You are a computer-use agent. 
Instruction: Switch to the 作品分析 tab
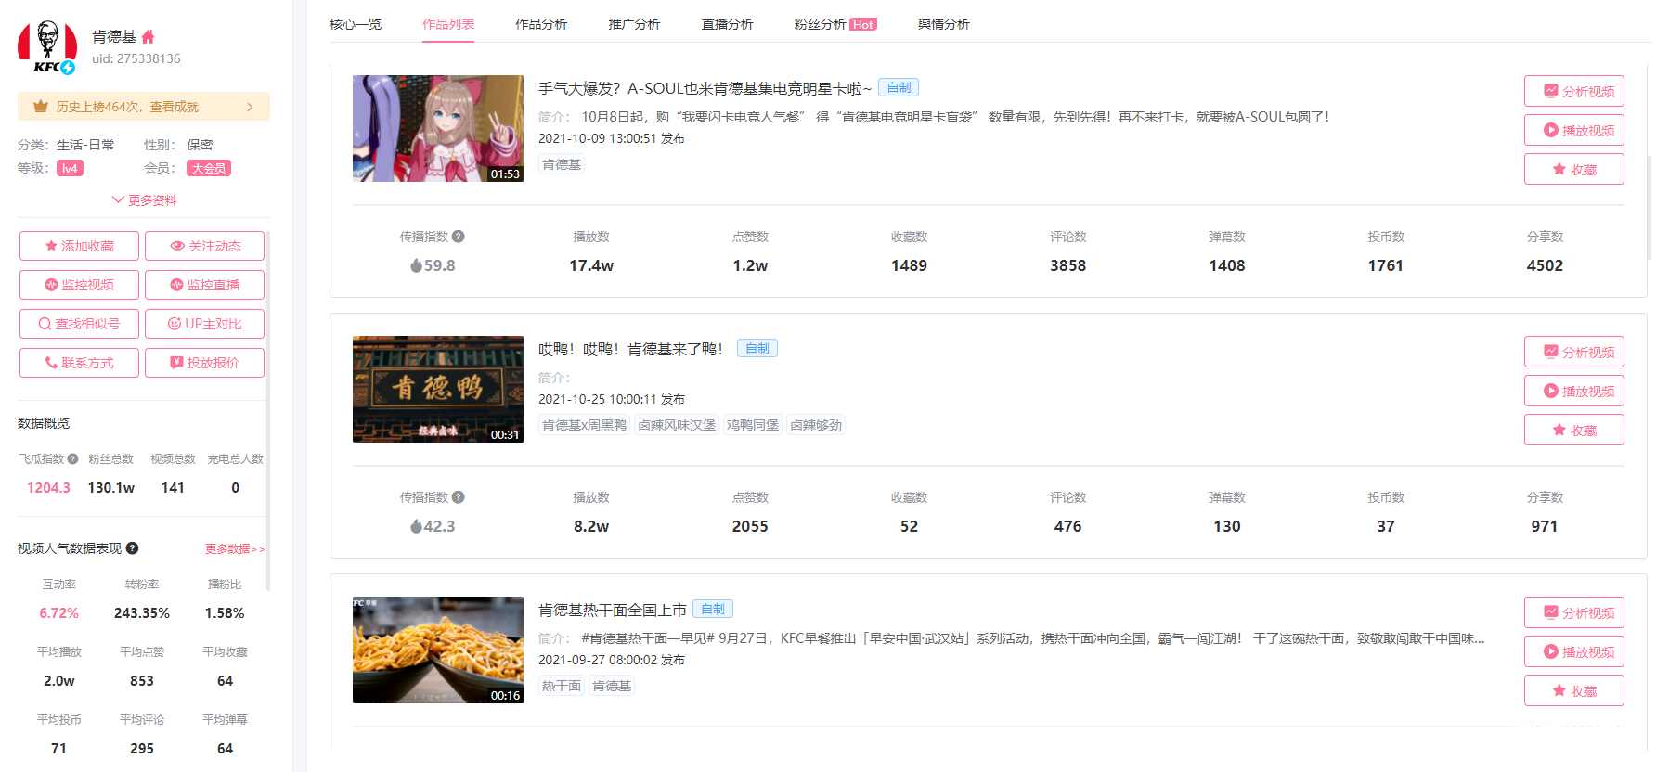pos(541,24)
